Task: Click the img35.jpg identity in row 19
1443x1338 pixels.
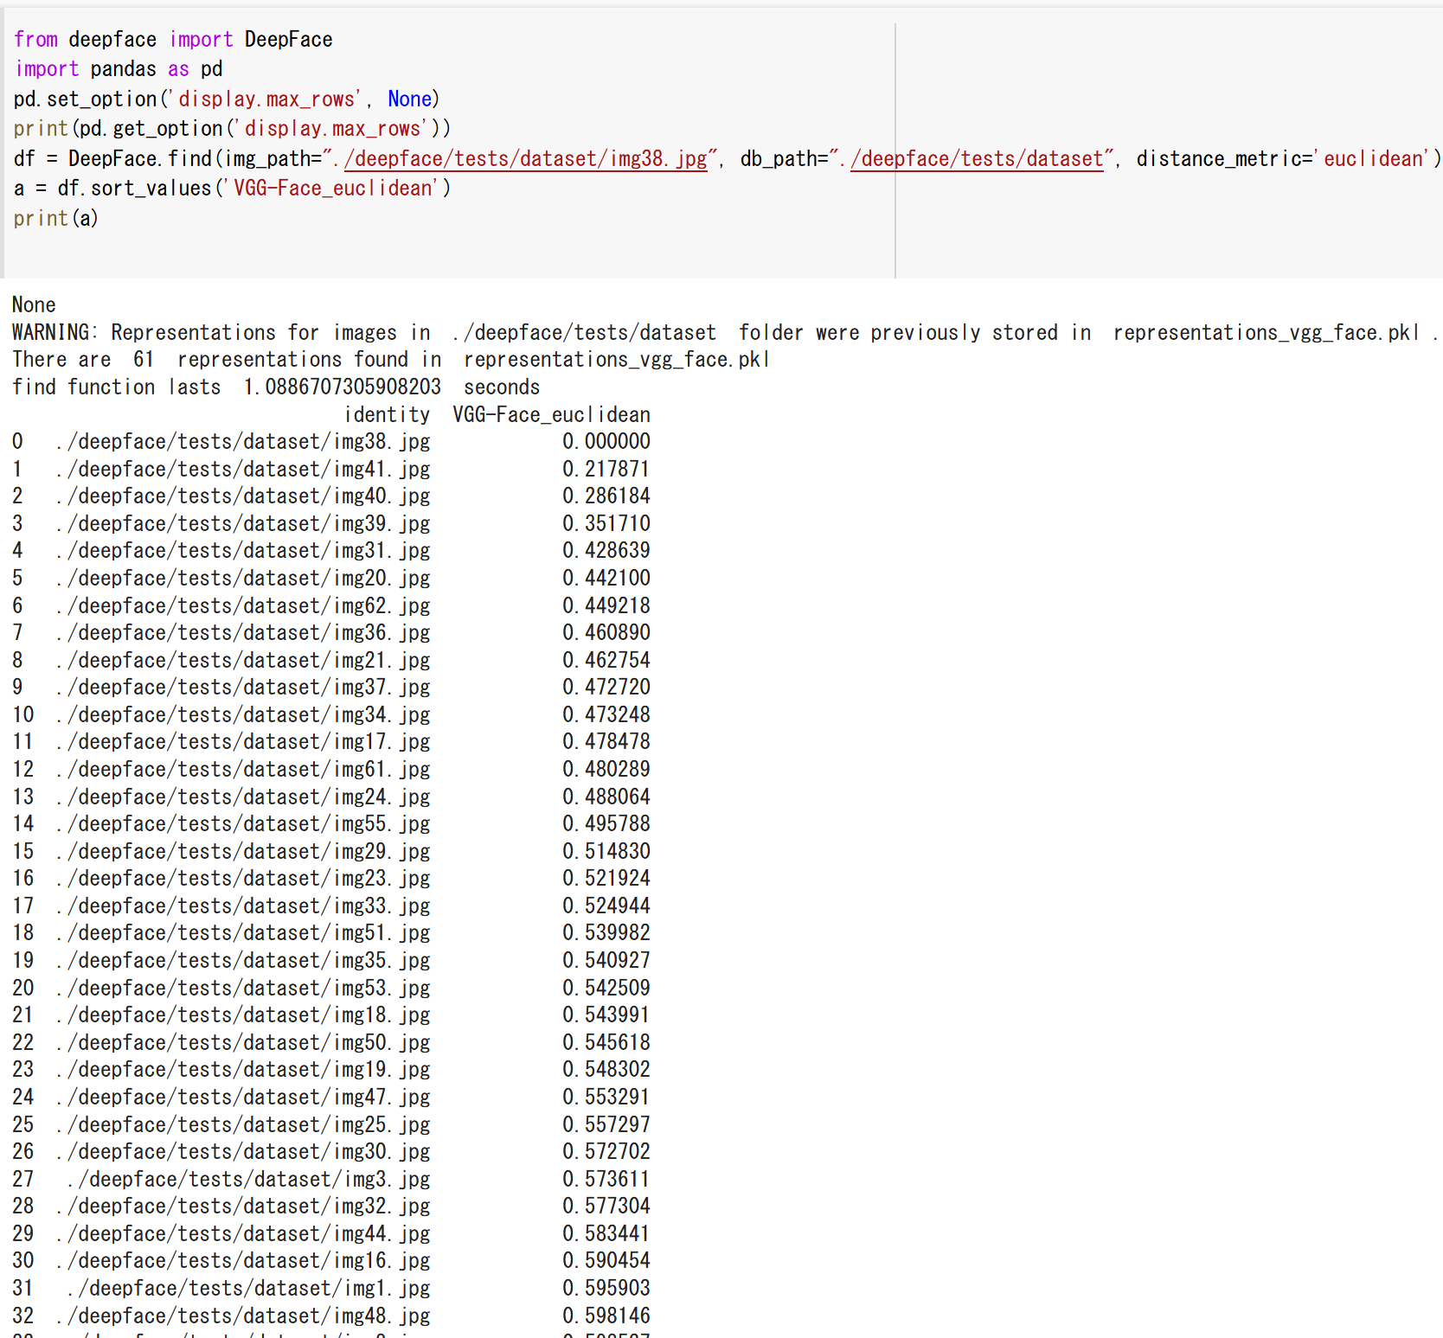Action: [x=242, y=961]
